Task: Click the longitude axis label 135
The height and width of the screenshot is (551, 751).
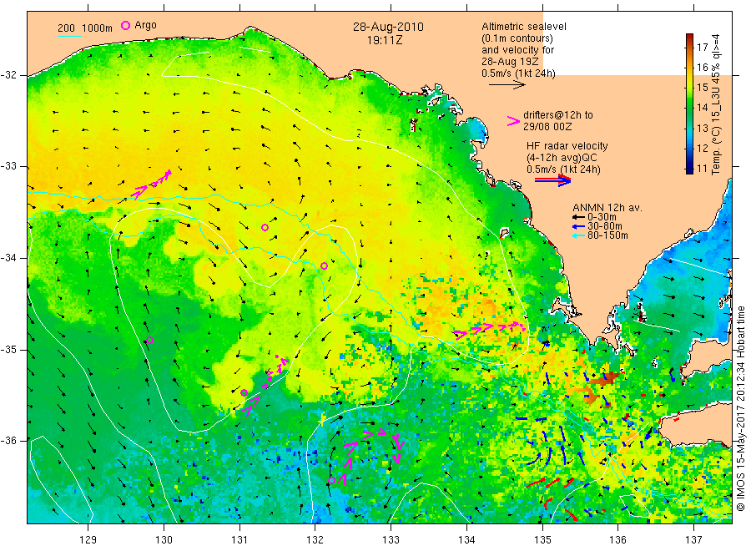Action: click(x=542, y=540)
